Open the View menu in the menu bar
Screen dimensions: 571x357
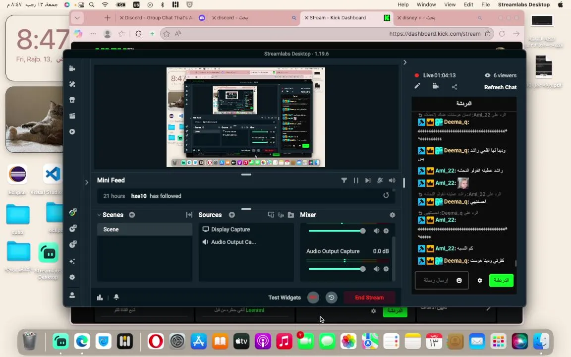coord(450,5)
